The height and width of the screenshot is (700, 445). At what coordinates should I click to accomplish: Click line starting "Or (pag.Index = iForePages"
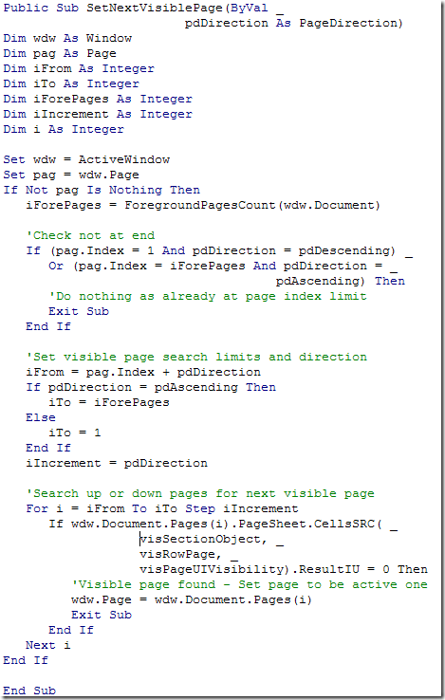coord(223,267)
